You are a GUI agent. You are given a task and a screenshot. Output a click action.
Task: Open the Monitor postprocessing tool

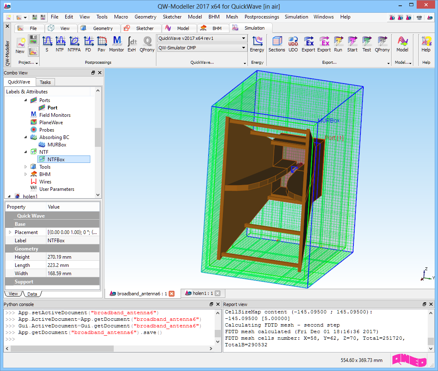click(x=117, y=44)
